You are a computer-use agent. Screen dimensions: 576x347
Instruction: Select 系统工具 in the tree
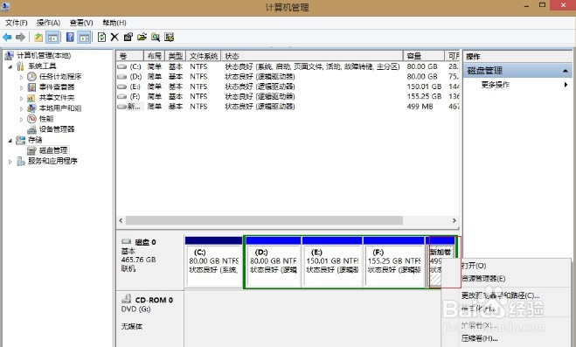point(42,66)
